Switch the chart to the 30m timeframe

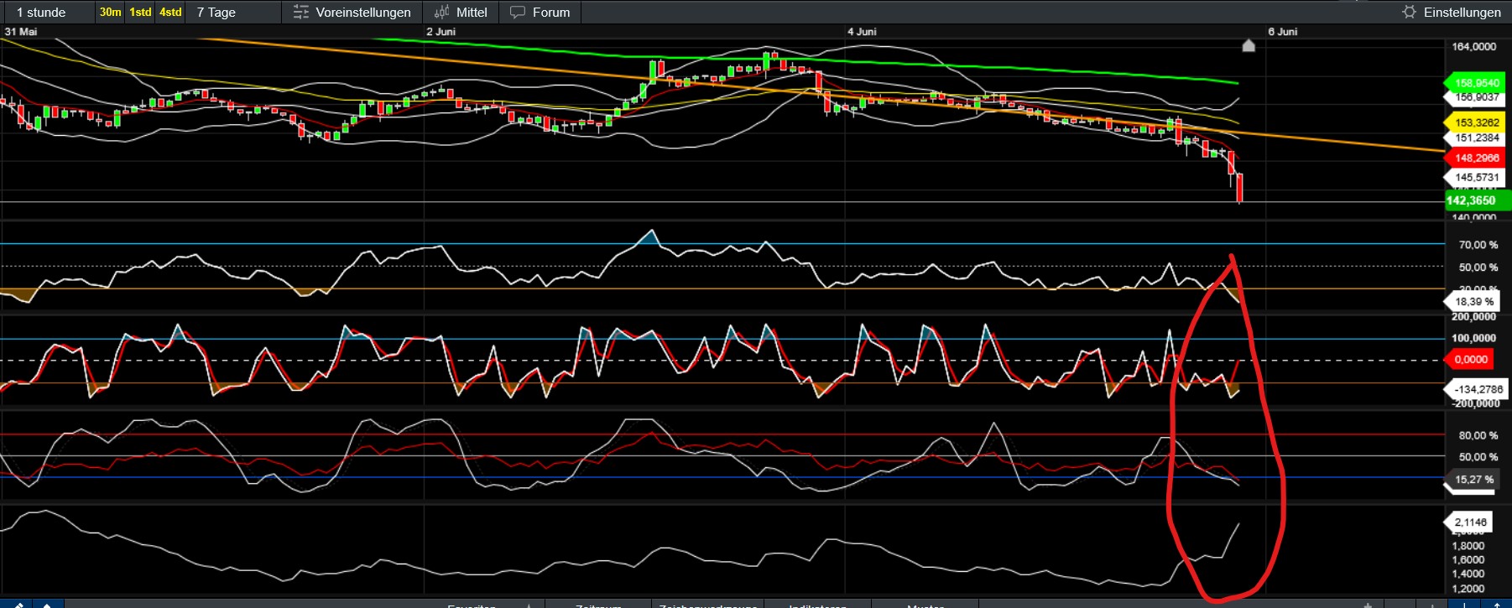[x=110, y=13]
